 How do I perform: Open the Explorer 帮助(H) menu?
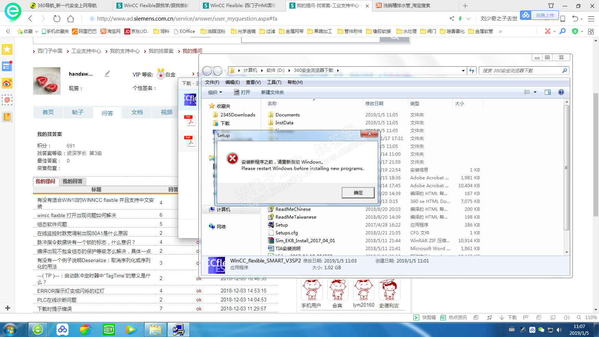click(295, 82)
